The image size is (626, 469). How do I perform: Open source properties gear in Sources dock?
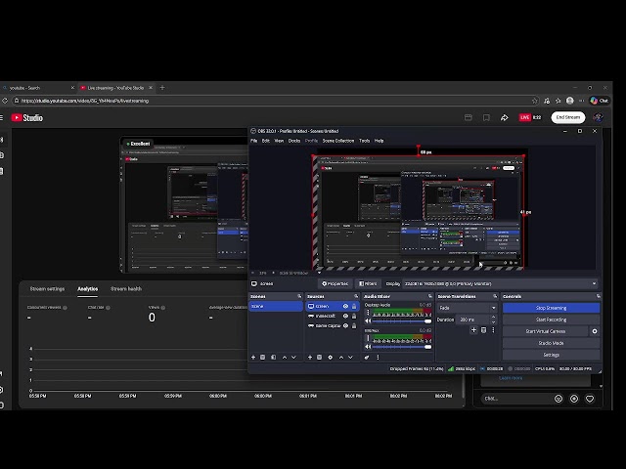[331, 358]
